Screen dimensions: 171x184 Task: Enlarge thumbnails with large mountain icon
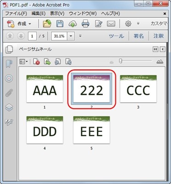point(160,62)
